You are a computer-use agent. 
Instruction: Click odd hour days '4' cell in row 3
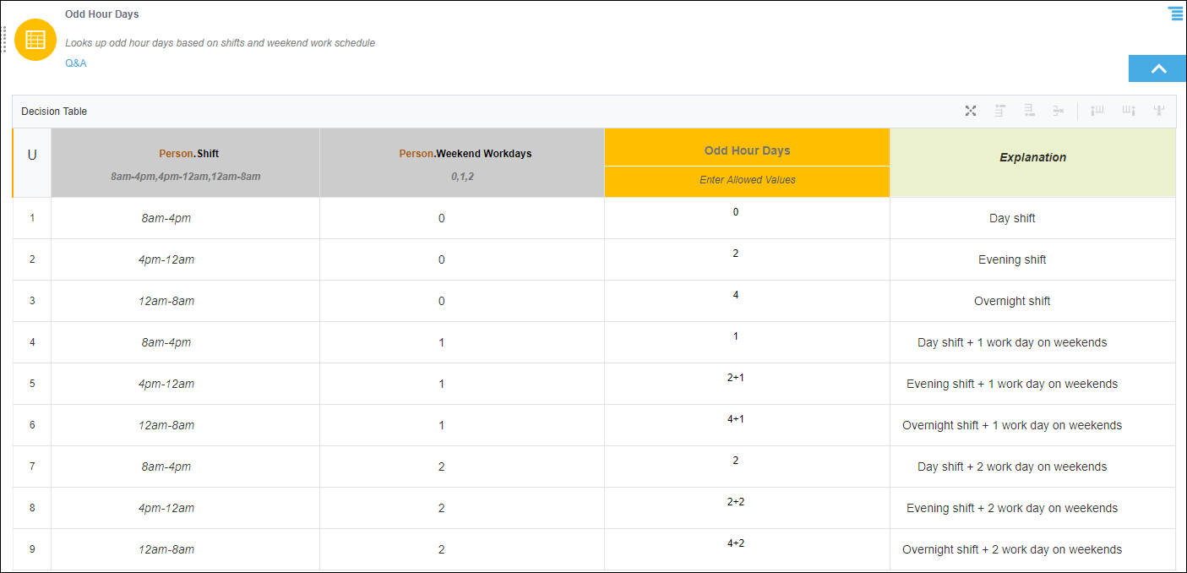click(x=747, y=301)
